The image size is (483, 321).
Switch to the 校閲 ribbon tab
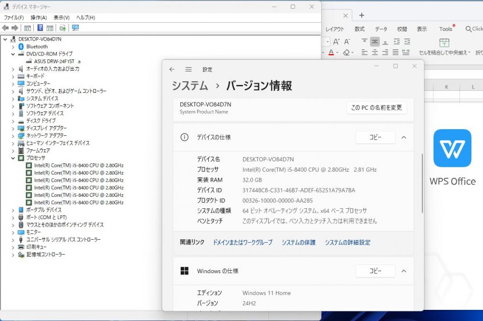tap(402, 29)
